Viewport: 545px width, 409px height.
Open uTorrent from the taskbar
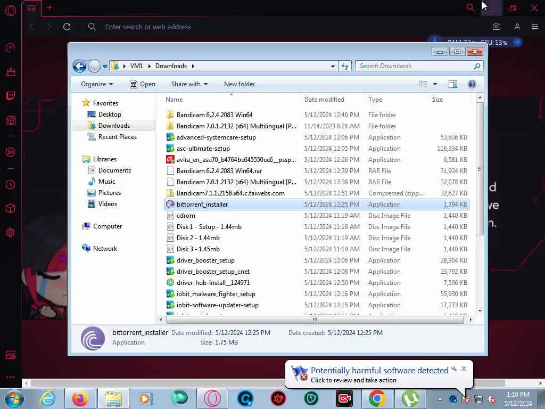tap(410, 398)
